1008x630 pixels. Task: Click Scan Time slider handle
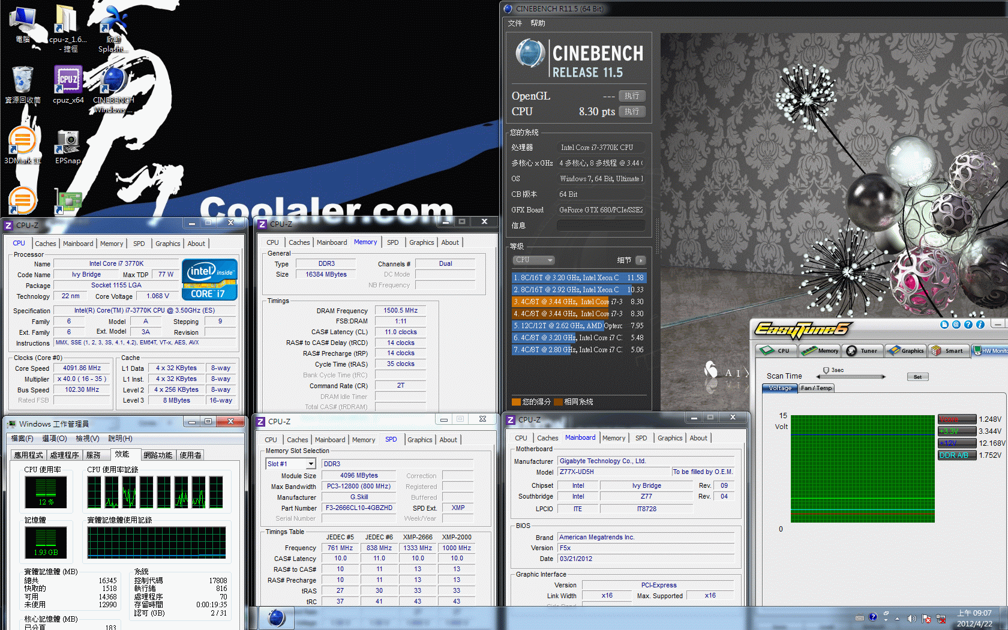pyautogui.click(x=826, y=371)
